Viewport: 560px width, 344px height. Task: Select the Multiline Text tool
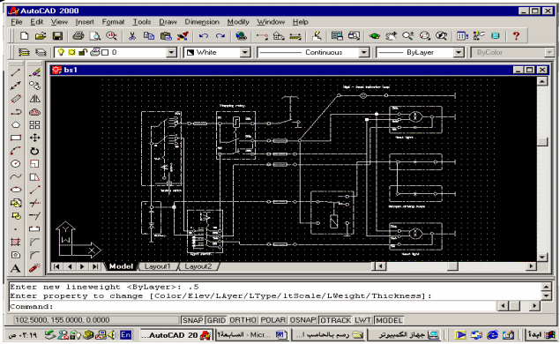click(x=16, y=268)
